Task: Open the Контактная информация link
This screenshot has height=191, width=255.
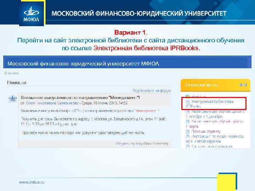Action: click(x=212, y=146)
